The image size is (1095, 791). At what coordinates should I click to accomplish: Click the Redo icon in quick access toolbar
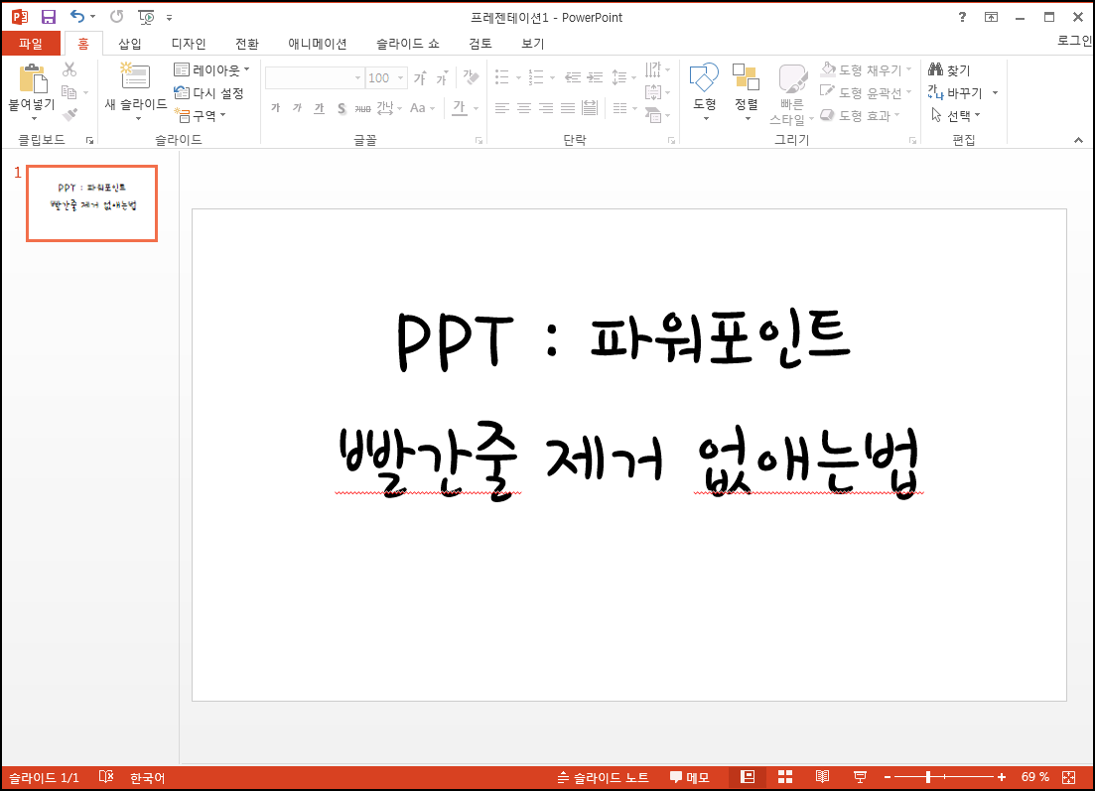[x=116, y=16]
